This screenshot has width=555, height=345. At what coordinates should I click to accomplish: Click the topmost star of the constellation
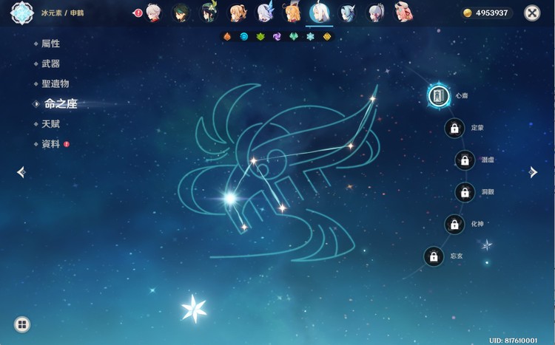pyautogui.click(x=372, y=99)
